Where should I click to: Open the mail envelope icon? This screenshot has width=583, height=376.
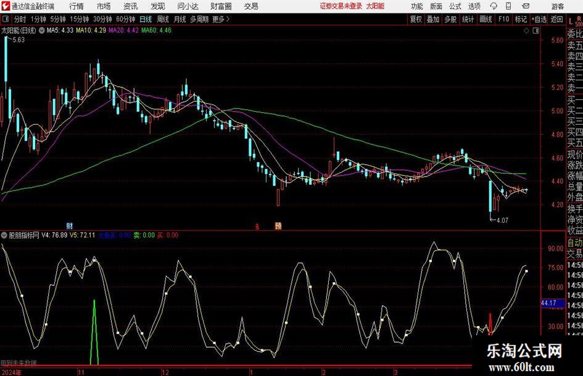pos(526,6)
